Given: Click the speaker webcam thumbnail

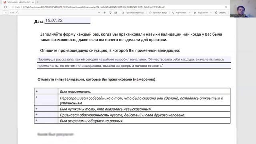Looking at the screenshot, I should coord(243,9).
